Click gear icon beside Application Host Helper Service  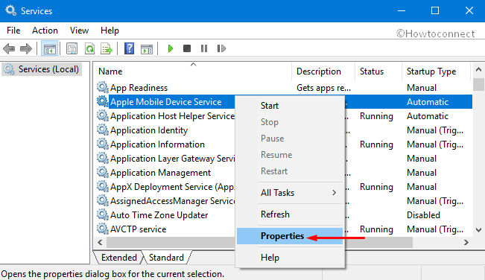click(102, 115)
